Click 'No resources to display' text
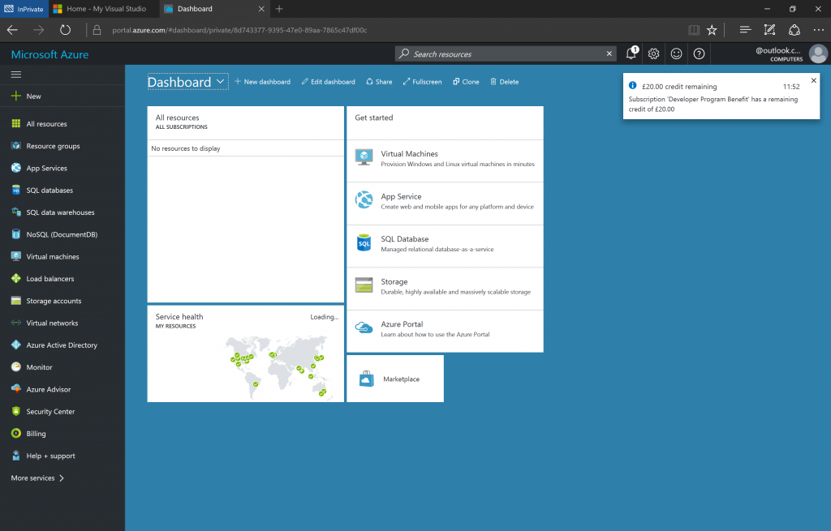The width and height of the screenshot is (831, 531). pyautogui.click(x=186, y=148)
